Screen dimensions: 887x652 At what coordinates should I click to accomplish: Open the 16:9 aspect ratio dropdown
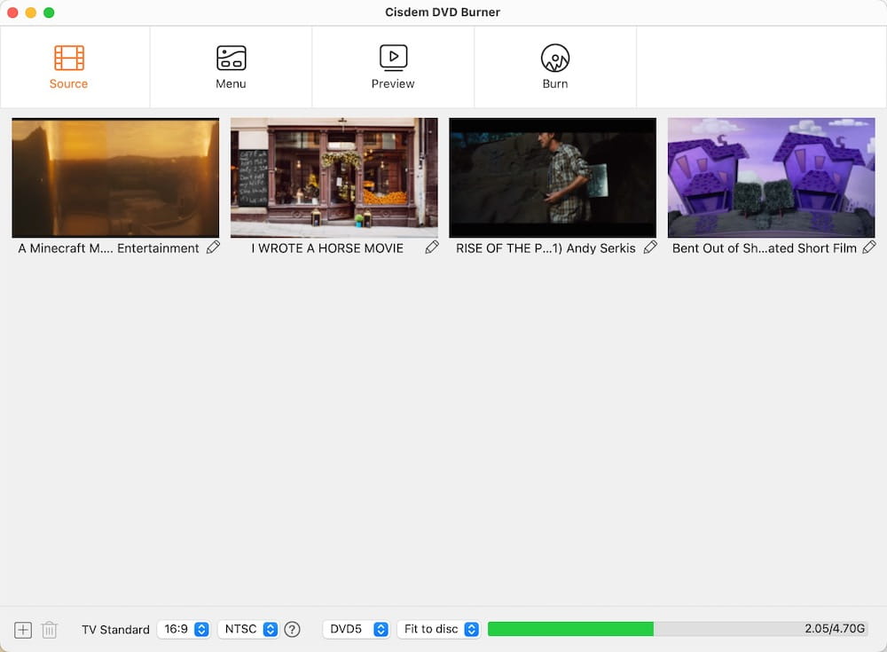[184, 629]
